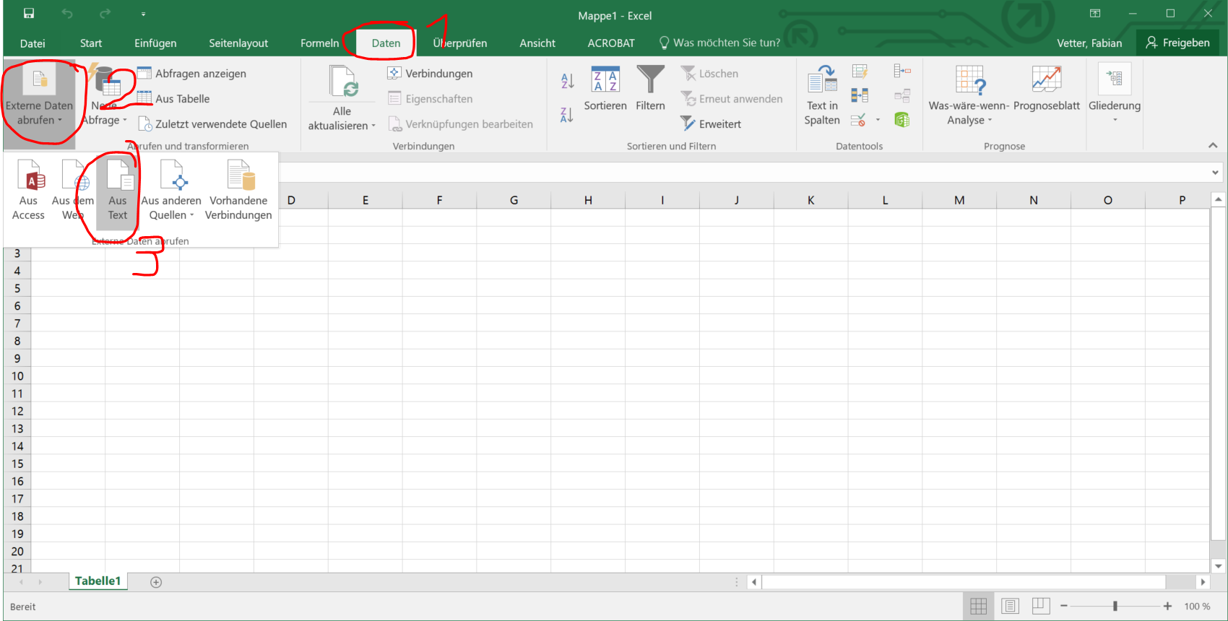Import data from Access database

[x=28, y=190]
